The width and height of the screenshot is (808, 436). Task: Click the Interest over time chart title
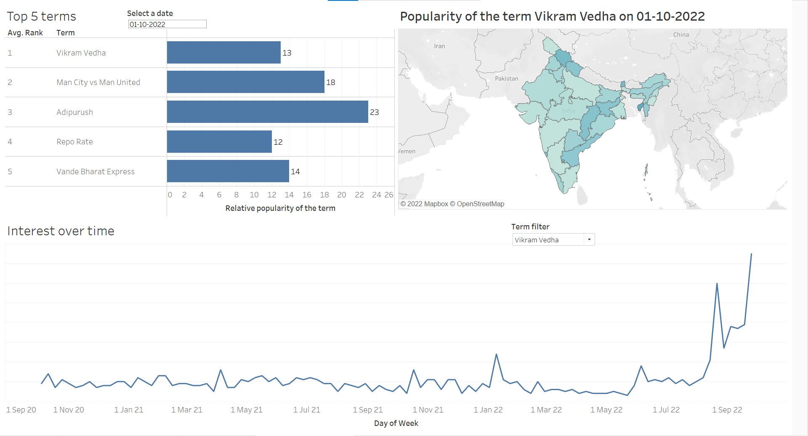61,231
